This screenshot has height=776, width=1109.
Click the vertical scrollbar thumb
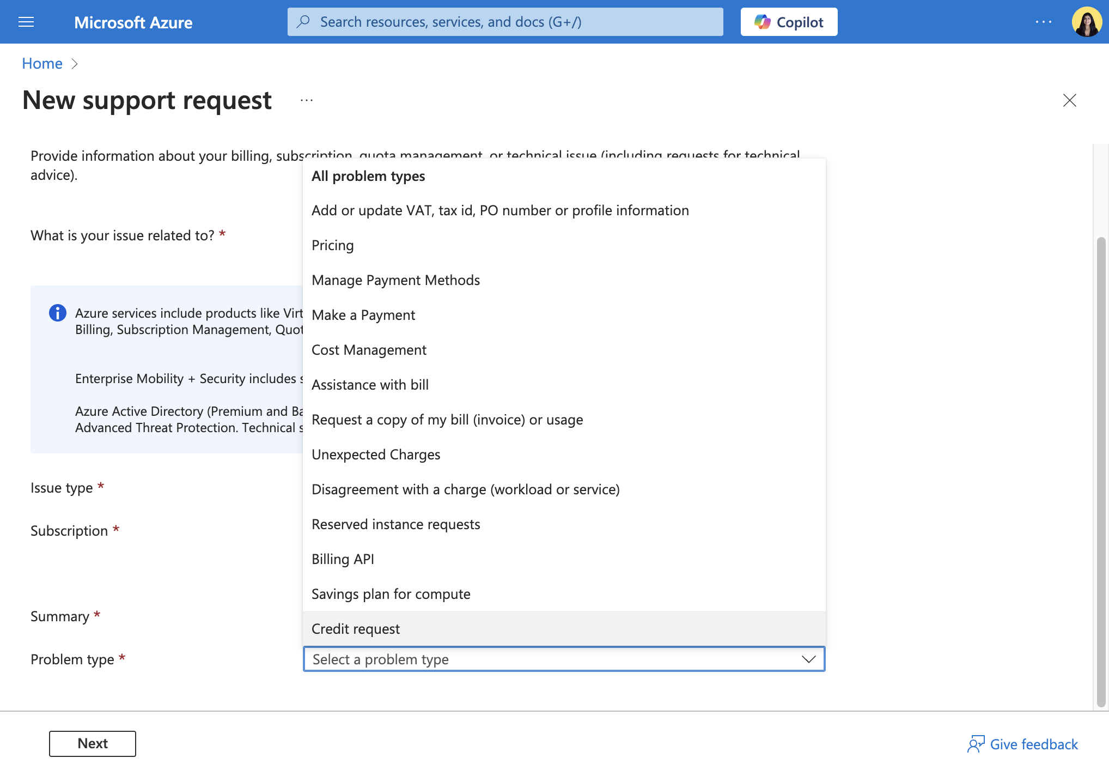[1101, 471]
